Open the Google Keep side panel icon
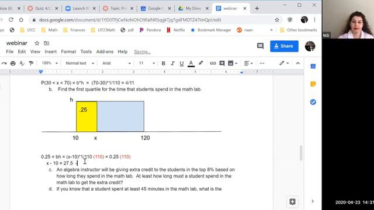 (313, 84)
